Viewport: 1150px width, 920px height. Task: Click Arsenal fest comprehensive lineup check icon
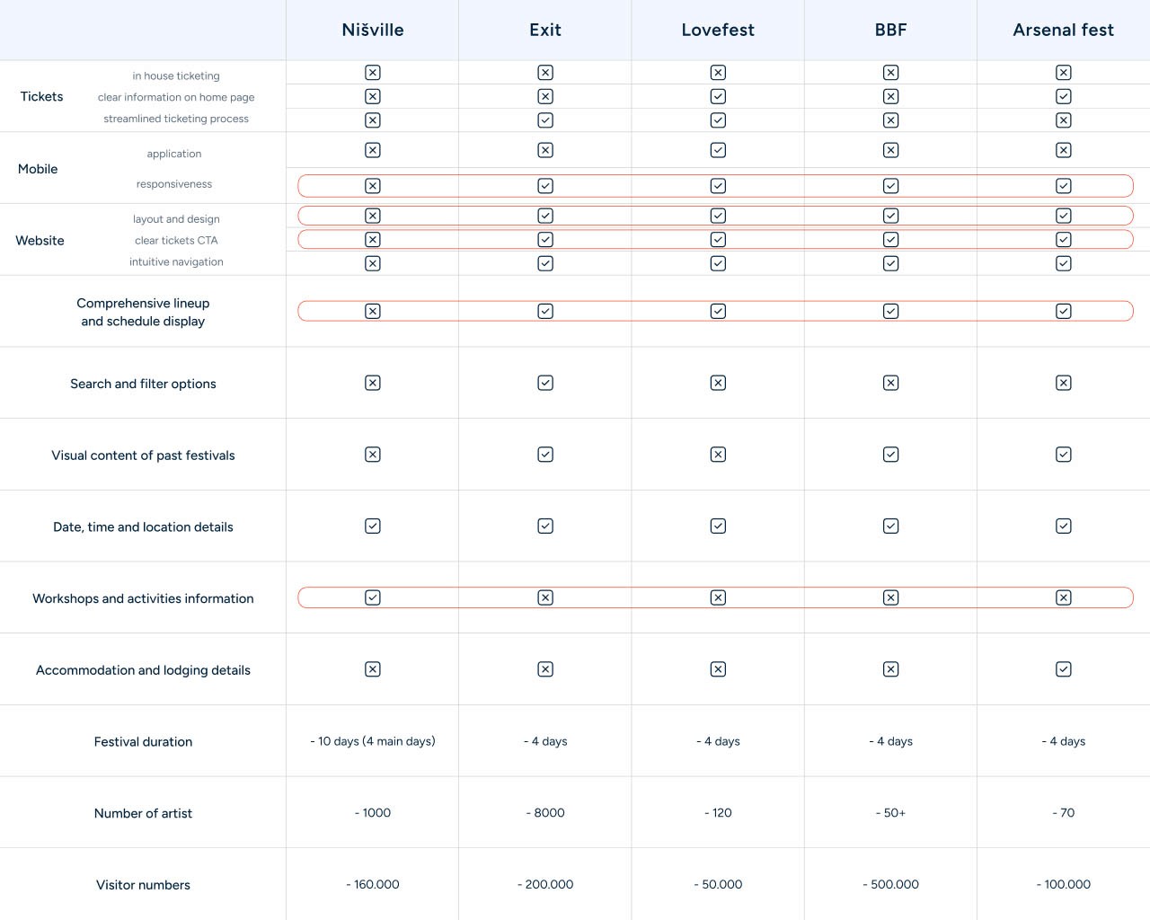[x=1064, y=311]
